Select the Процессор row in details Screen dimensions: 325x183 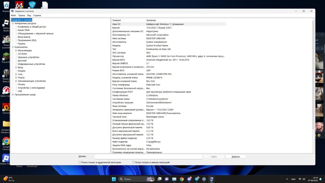(x=168, y=56)
